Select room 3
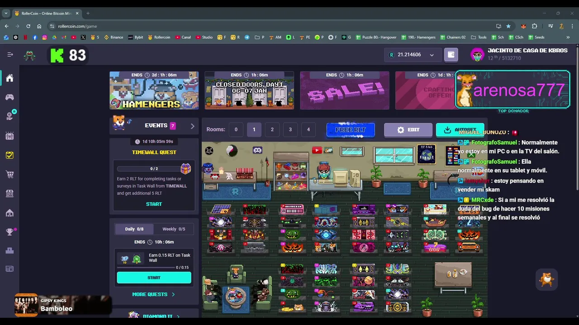The image size is (579, 325). pyautogui.click(x=290, y=130)
